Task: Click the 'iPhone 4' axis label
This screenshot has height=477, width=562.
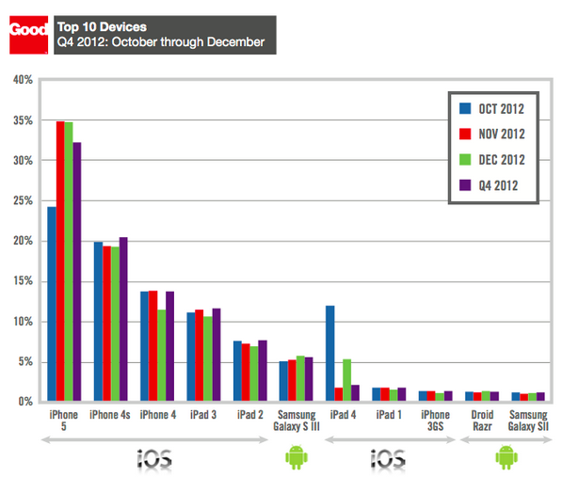Action: pos(158,415)
